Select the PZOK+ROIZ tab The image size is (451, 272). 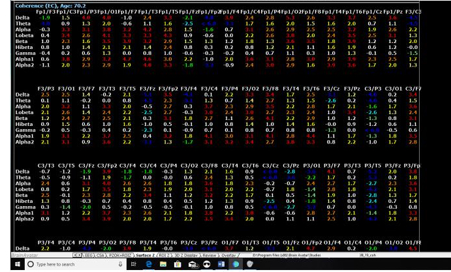[119, 256]
